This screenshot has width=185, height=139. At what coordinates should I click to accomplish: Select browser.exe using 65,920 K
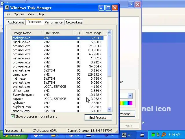tap(58, 54)
